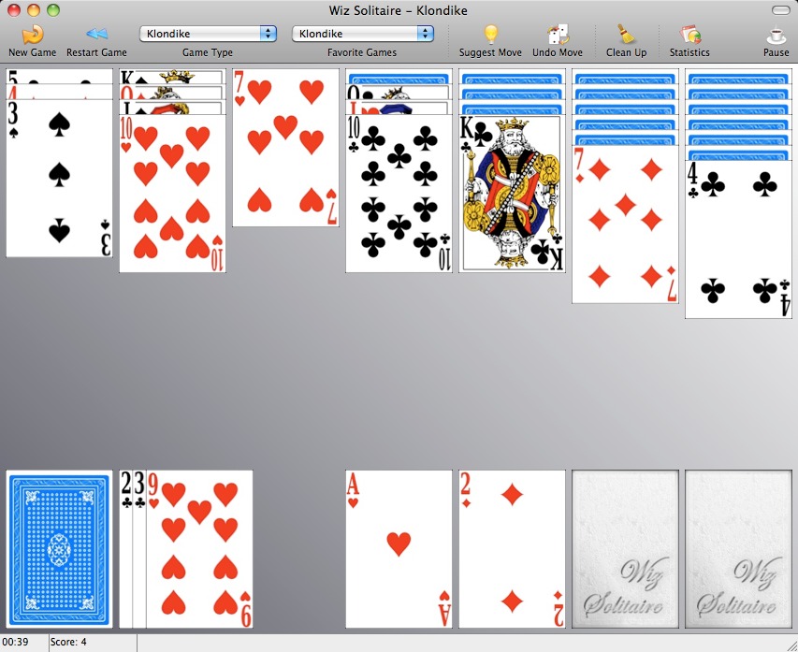Start a New Game from the toolbar

32,36
